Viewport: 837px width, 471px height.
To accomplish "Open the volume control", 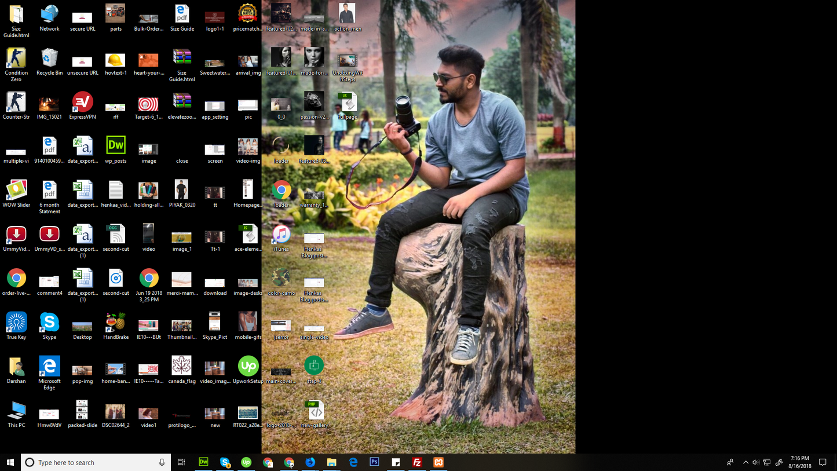I will 756,462.
